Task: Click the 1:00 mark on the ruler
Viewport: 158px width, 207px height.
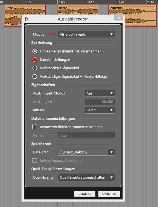Action: click(x=62, y=2)
